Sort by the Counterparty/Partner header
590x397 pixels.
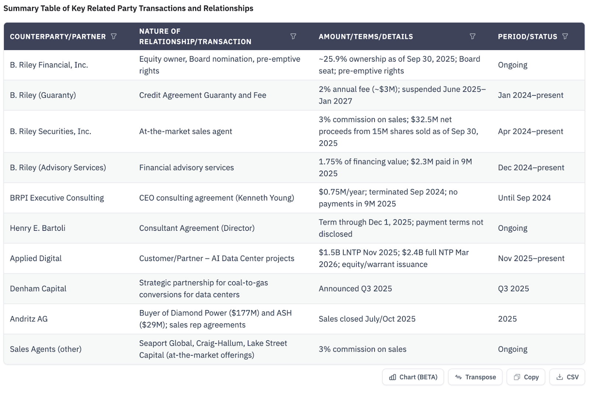point(58,36)
